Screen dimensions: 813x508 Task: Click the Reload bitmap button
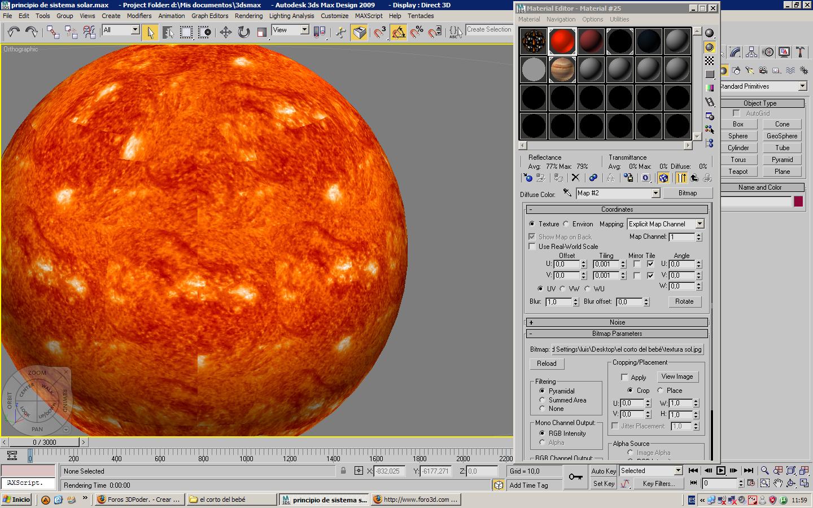(x=547, y=364)
